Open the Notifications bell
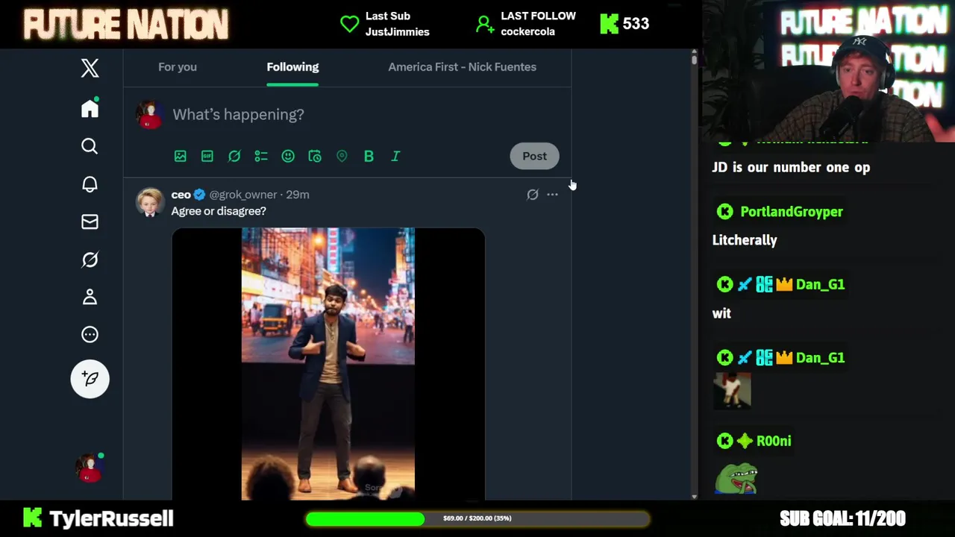 [90, 184]
